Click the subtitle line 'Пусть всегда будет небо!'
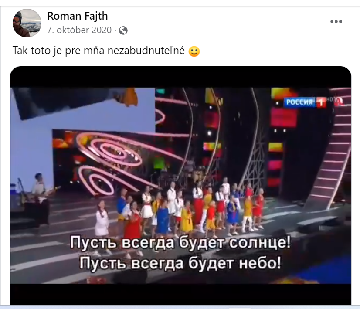 180,263
